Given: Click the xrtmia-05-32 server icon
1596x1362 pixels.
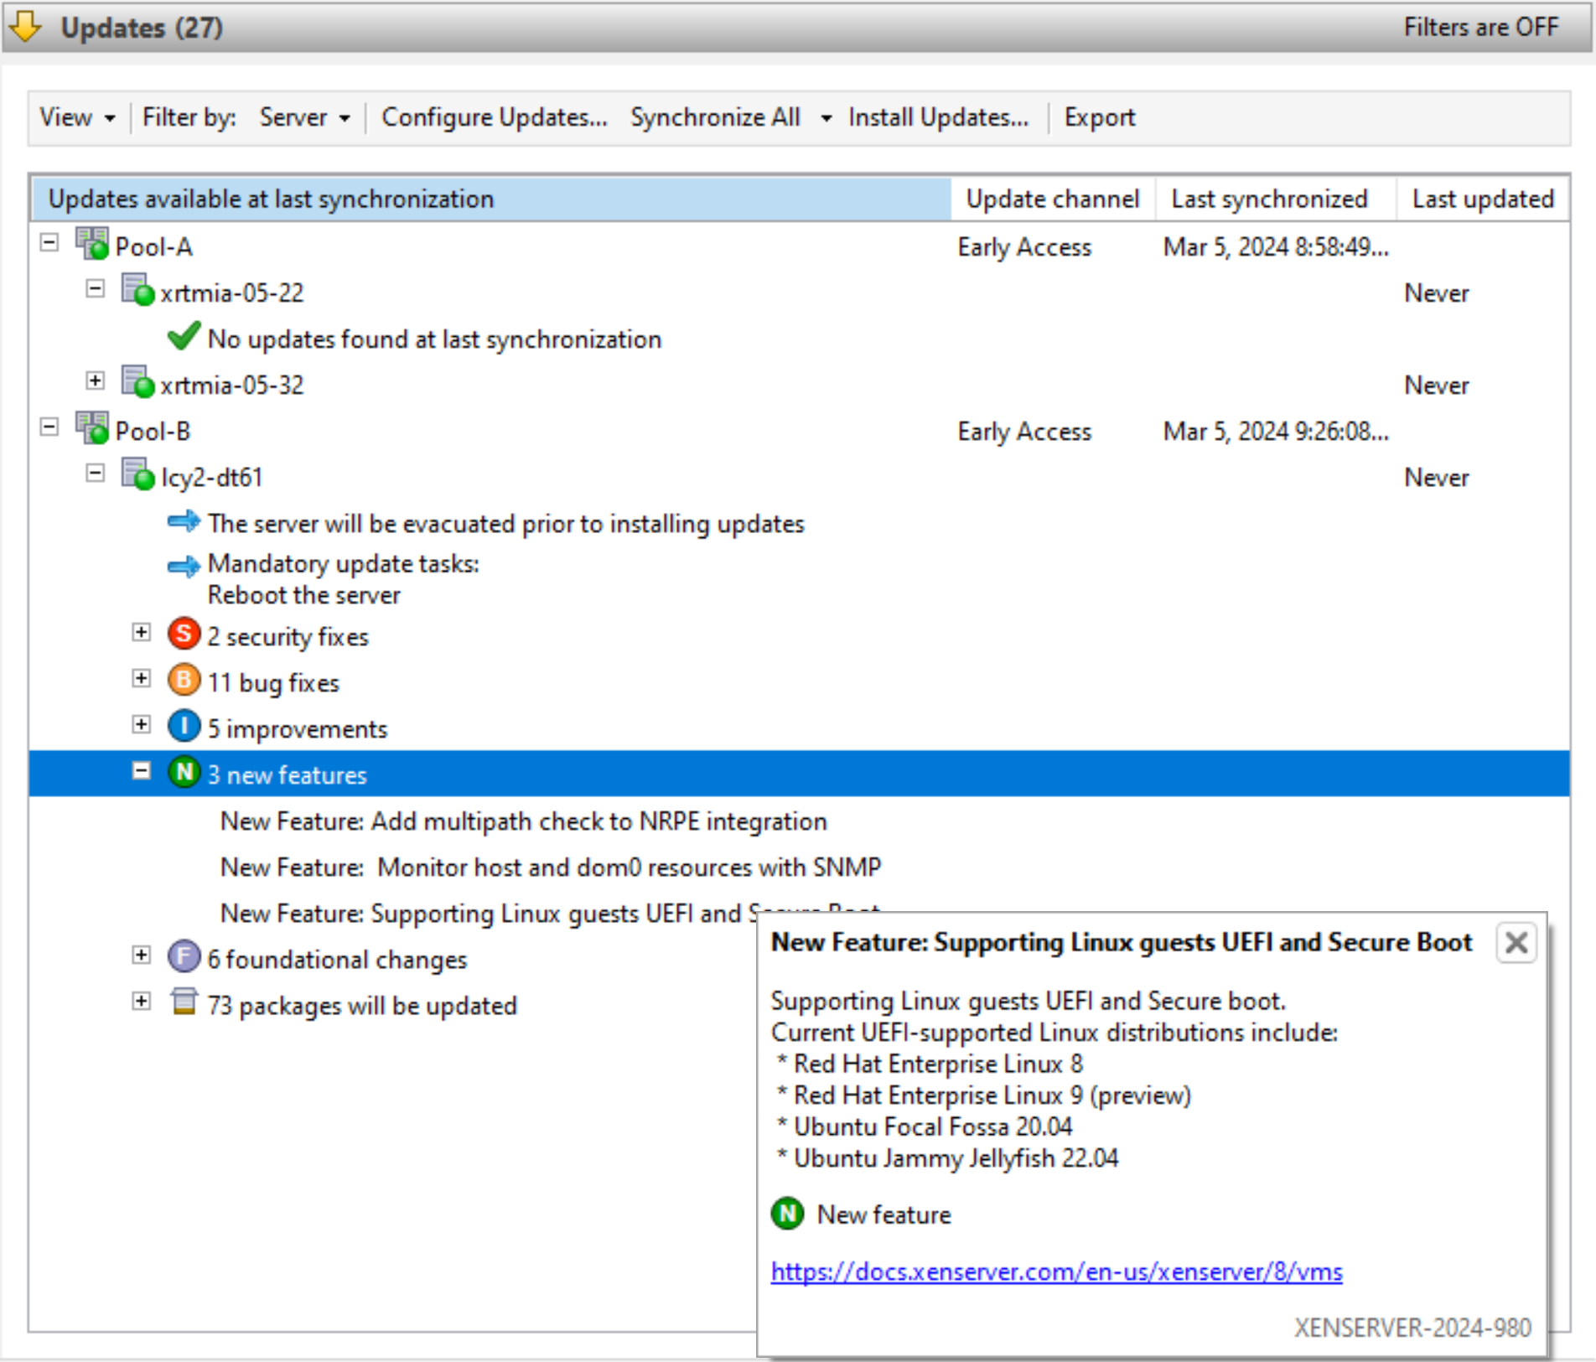Looking at the screenshot, I should tap(137, 383).
